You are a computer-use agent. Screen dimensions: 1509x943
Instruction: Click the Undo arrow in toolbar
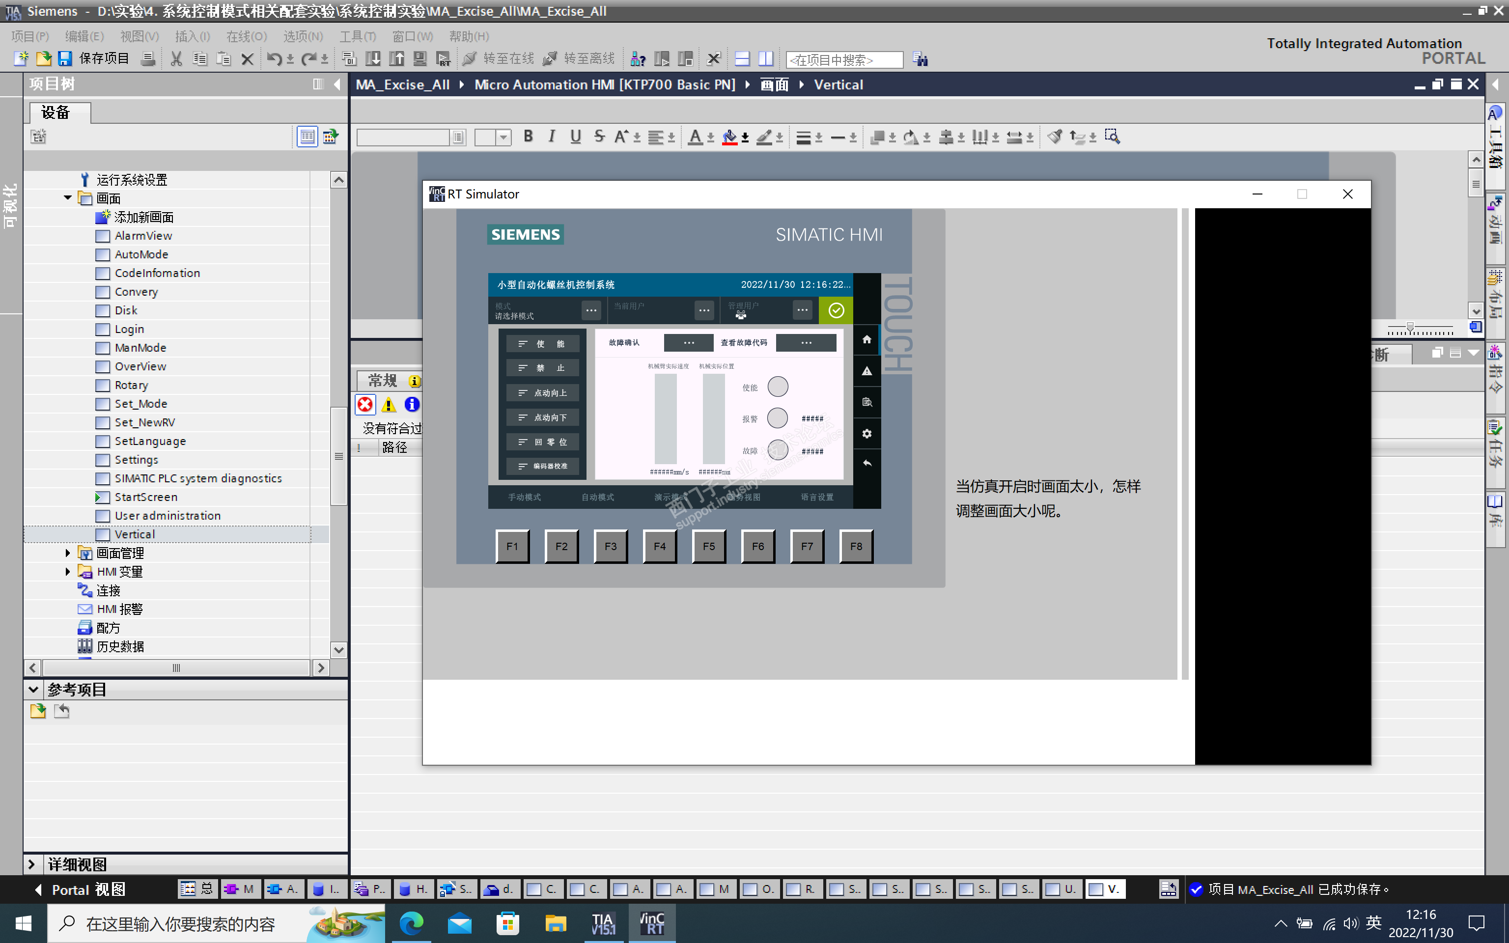click(273, 58)
